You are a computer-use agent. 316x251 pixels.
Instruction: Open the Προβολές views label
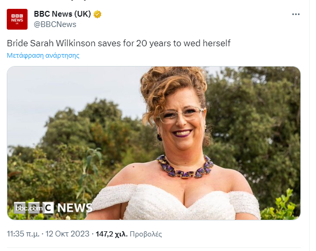[146, 234]
